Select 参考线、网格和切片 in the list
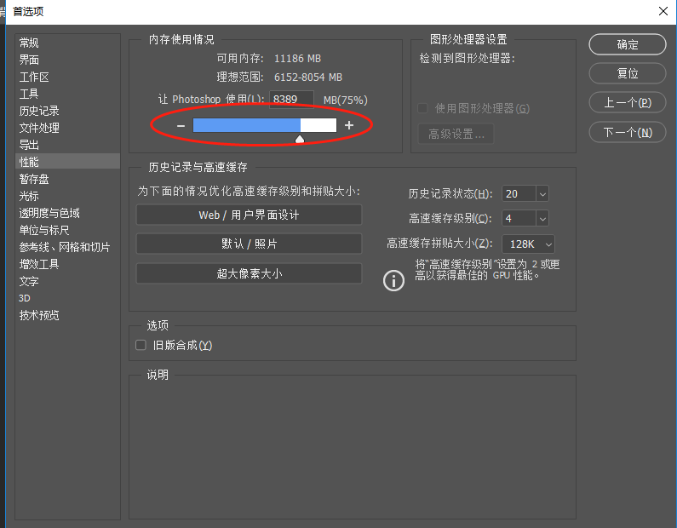The image size is (677, 528). pyautogui.click(x=67, y=247)
